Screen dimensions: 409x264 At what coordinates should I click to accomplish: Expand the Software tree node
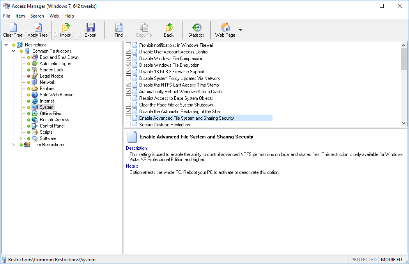pos(21,138)
